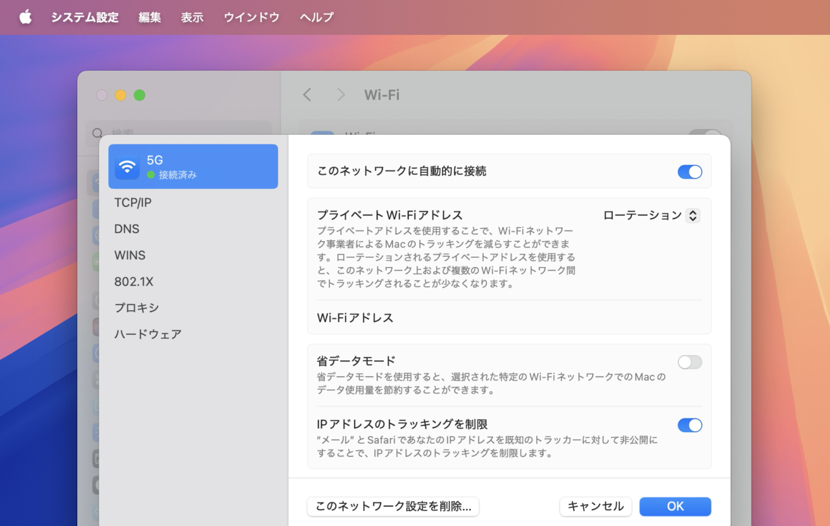Click the Wi-Fi window title
Screen dimensions: 830x526
[382, 95]
